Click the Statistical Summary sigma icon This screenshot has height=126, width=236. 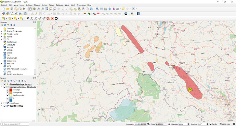tap(114, 9)
